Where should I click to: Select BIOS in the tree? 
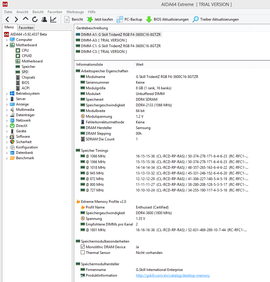pos(22,83)
